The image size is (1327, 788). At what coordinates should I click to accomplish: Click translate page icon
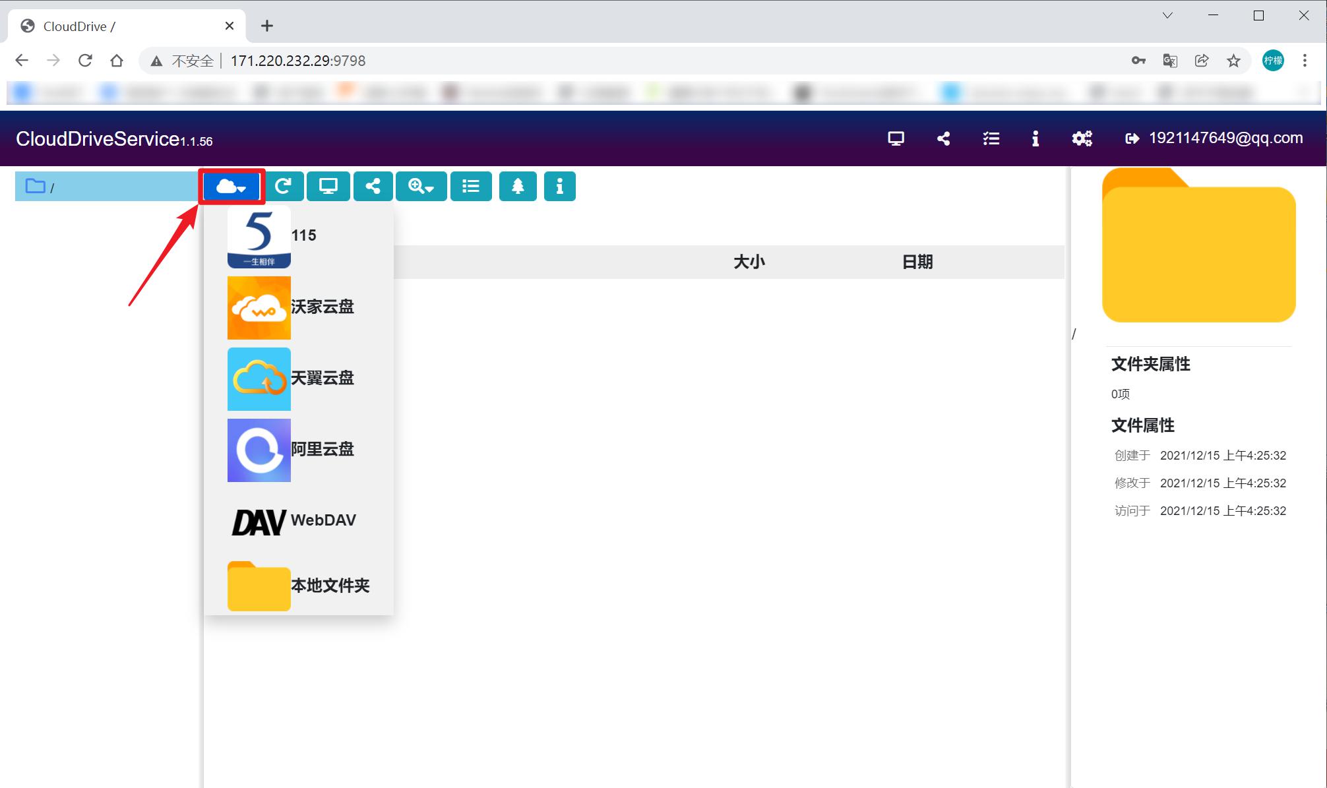(1170, 61)
